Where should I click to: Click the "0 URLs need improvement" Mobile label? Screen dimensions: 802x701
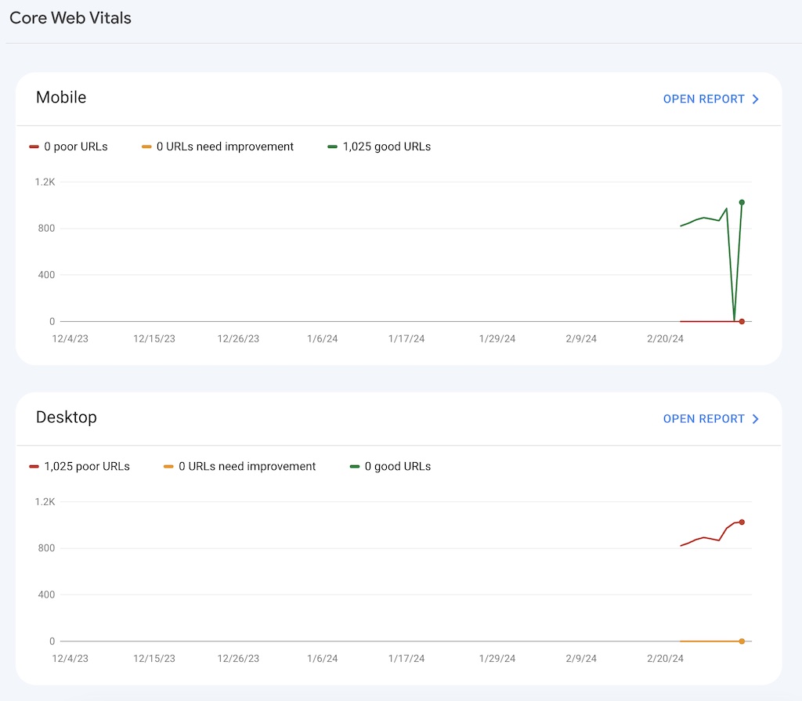tap(226, 146)
